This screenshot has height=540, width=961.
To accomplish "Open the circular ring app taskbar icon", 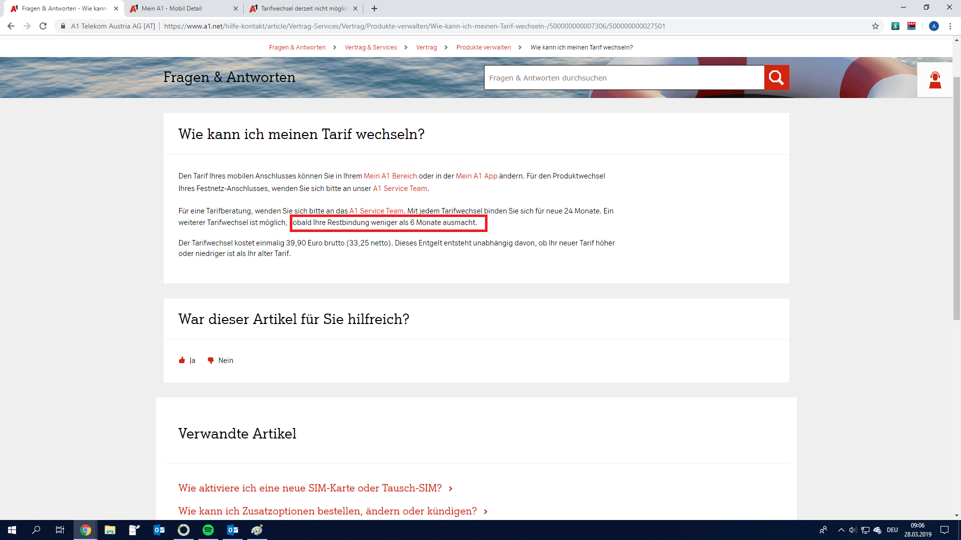I will [184, 530].
